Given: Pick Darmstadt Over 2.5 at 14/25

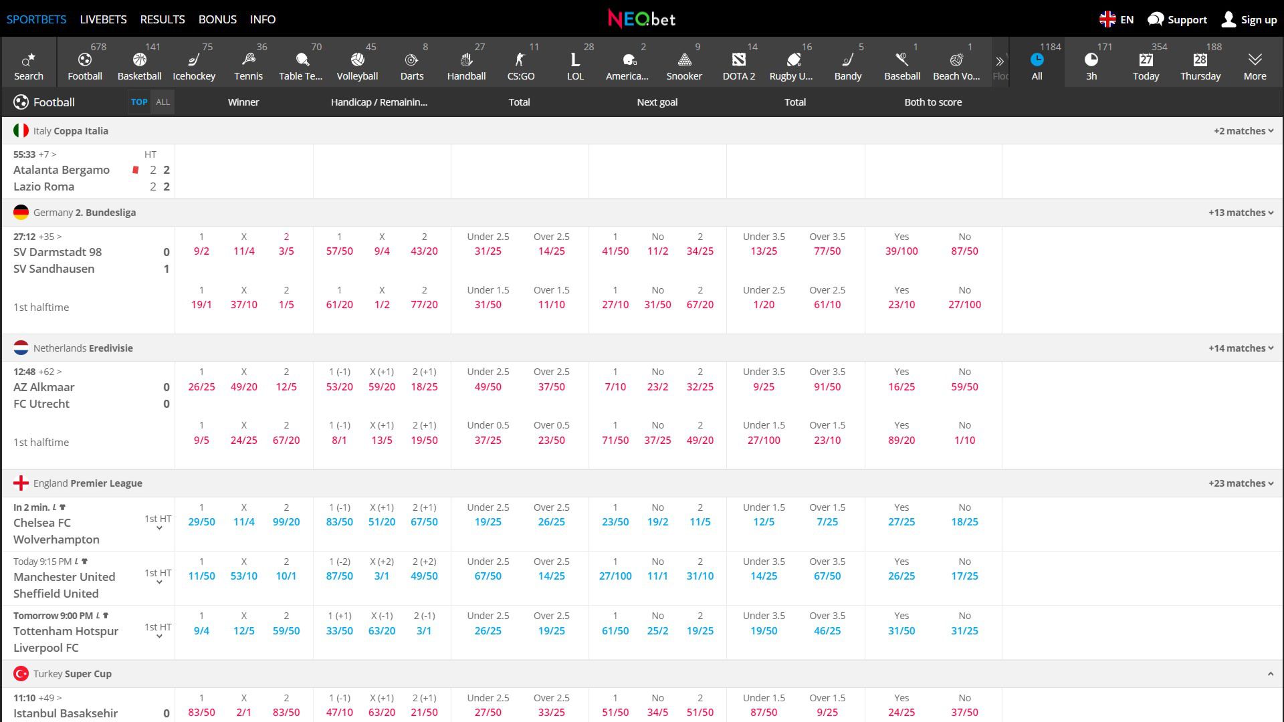Looking at the screenshot, I should click(x=551, y=251).
